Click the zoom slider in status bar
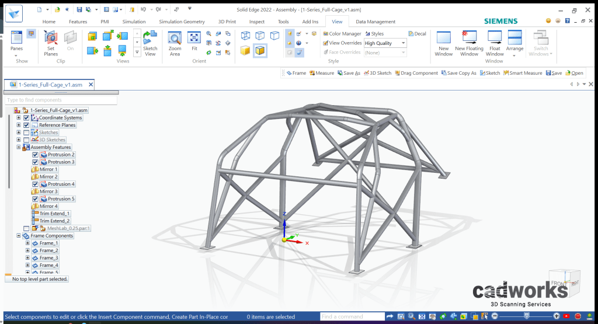 coord(527,316)
